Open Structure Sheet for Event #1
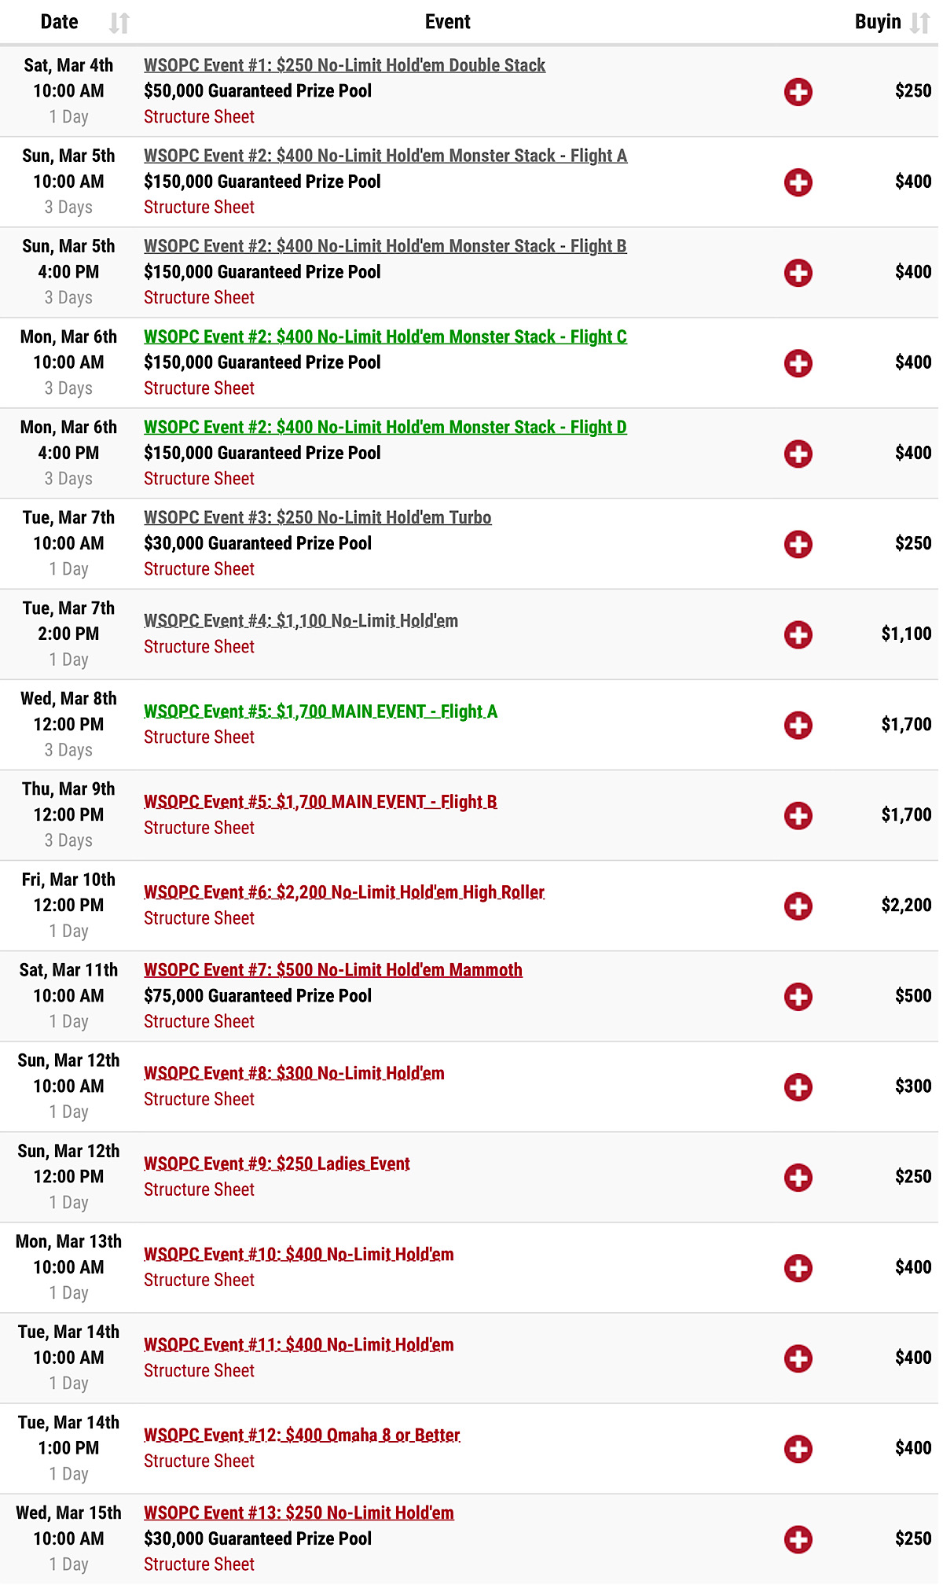The width and height of the screenshot is (943, 1588). 199,116
